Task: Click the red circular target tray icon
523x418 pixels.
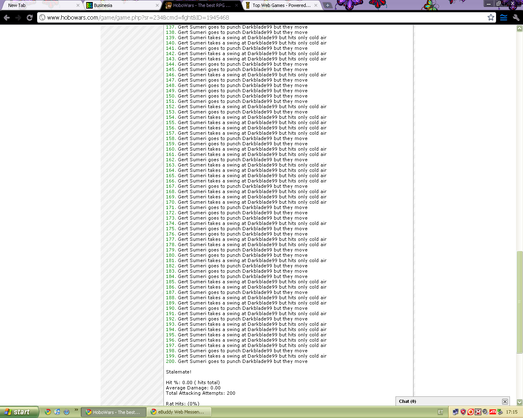Action: click(470, 412)
